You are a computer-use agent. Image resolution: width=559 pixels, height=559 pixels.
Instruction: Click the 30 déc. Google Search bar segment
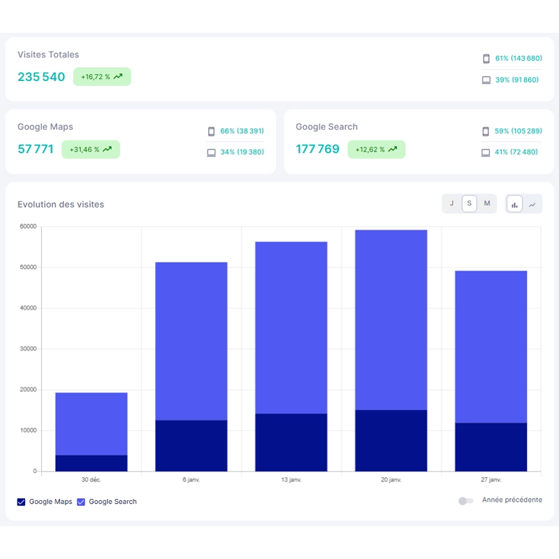(x=92, y=423)
